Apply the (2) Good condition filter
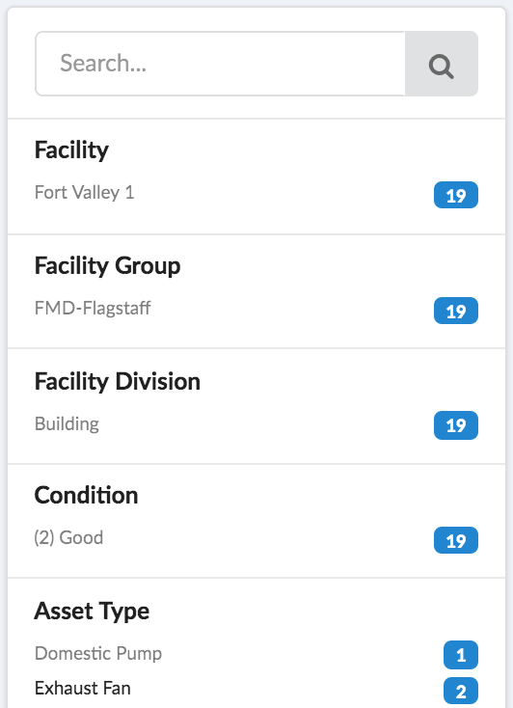Viewport: 513px width, 708px height. point(68,538)
